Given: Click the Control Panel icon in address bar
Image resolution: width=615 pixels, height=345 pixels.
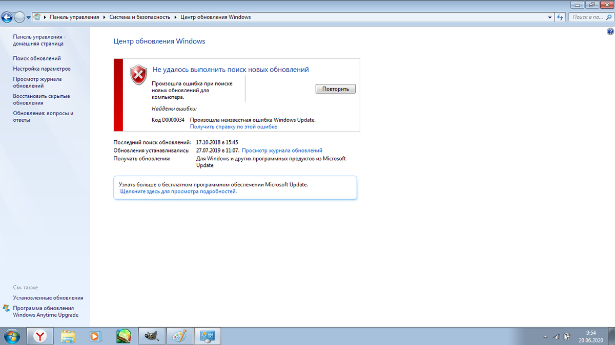Looking at the screenshot, I should coord(37,17).
